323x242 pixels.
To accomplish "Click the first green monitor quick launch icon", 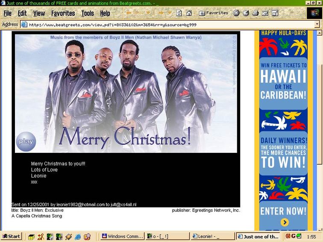I will (50, 237).
